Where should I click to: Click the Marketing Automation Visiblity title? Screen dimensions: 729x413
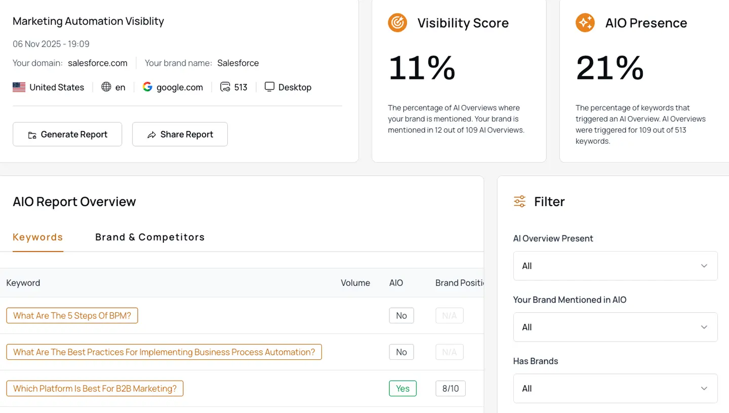(88, 21)
